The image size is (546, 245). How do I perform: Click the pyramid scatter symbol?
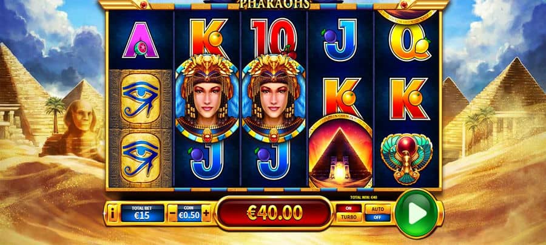click(340, 152)
